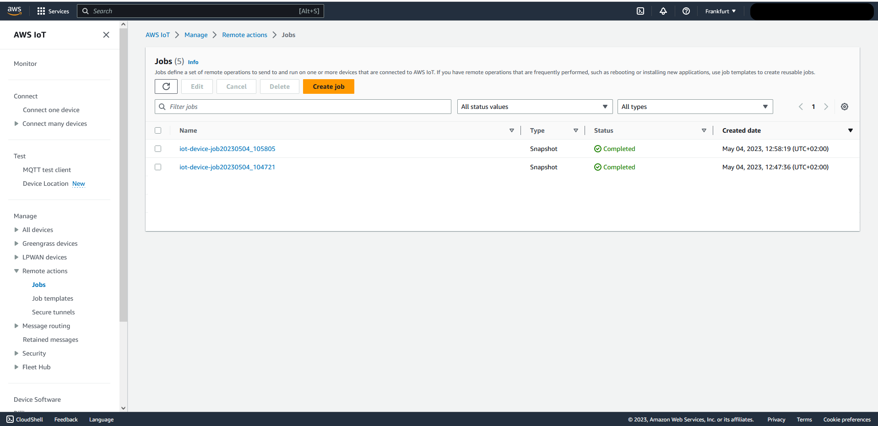Click the CloudShell icon in footer
This screenshot has width=878, height=426.
(x=10, y=419)
